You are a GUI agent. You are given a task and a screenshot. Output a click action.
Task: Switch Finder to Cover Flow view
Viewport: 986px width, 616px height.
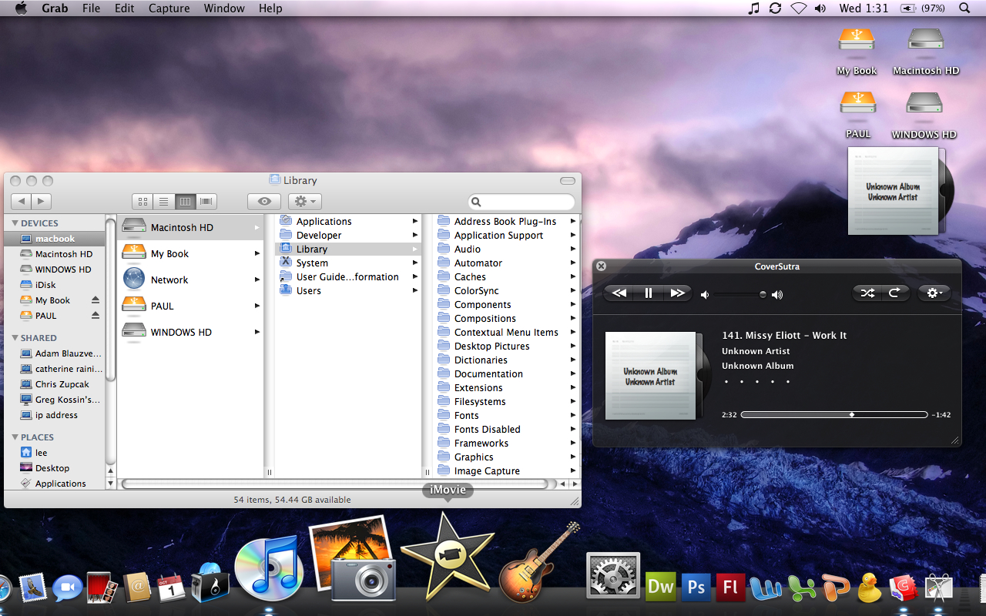click(206, 201)
